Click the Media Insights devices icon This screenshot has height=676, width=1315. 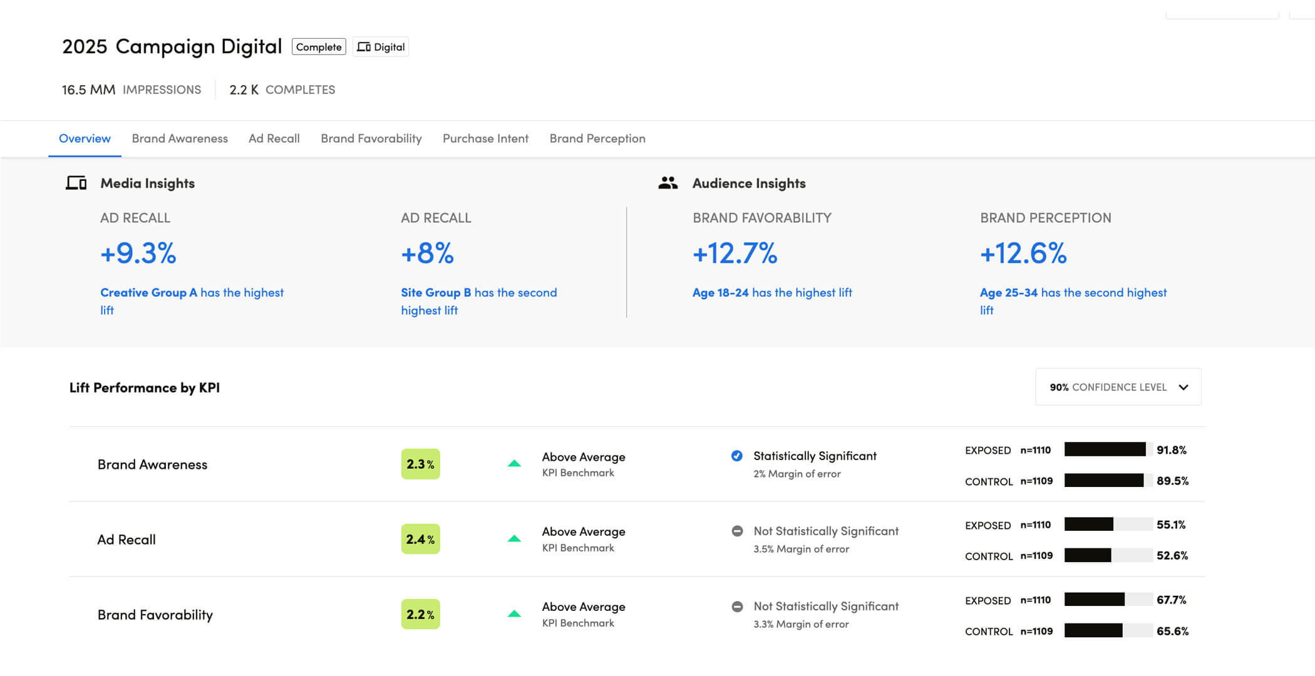pyautogui.click(x=76, y=183)
